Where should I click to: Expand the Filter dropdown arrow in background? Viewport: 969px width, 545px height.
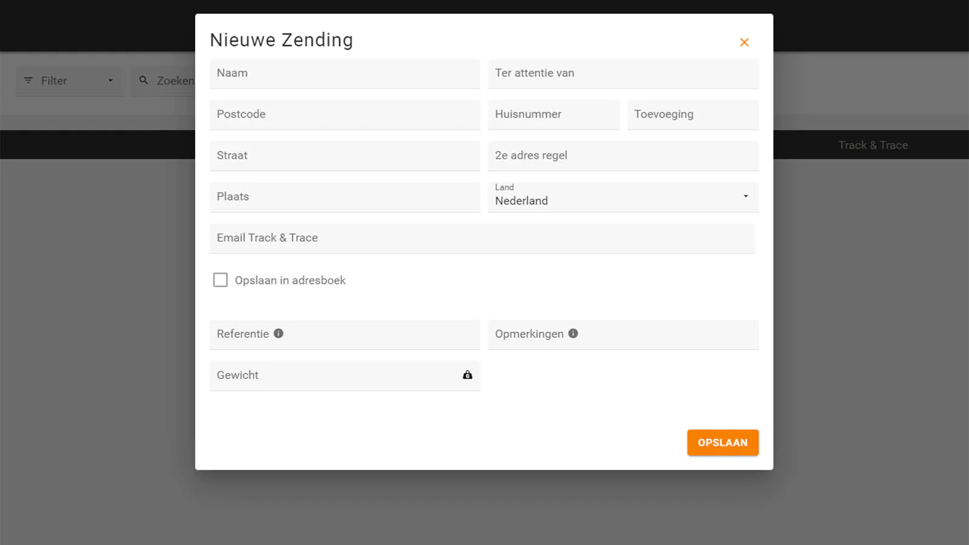coord(110,81)
